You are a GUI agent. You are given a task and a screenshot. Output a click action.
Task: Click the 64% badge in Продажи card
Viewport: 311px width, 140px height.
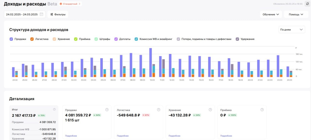click(97, 115)
